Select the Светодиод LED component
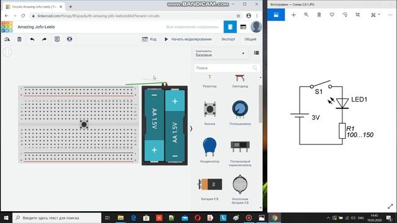 [x=240, y=81]
